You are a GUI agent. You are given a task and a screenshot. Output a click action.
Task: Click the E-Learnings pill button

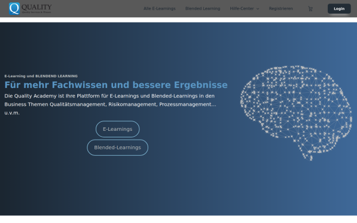(117, 129)
